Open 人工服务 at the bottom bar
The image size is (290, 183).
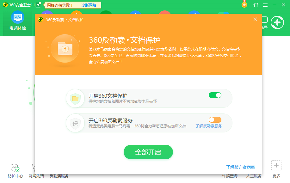pyautogui.click(x=254, y=176)
